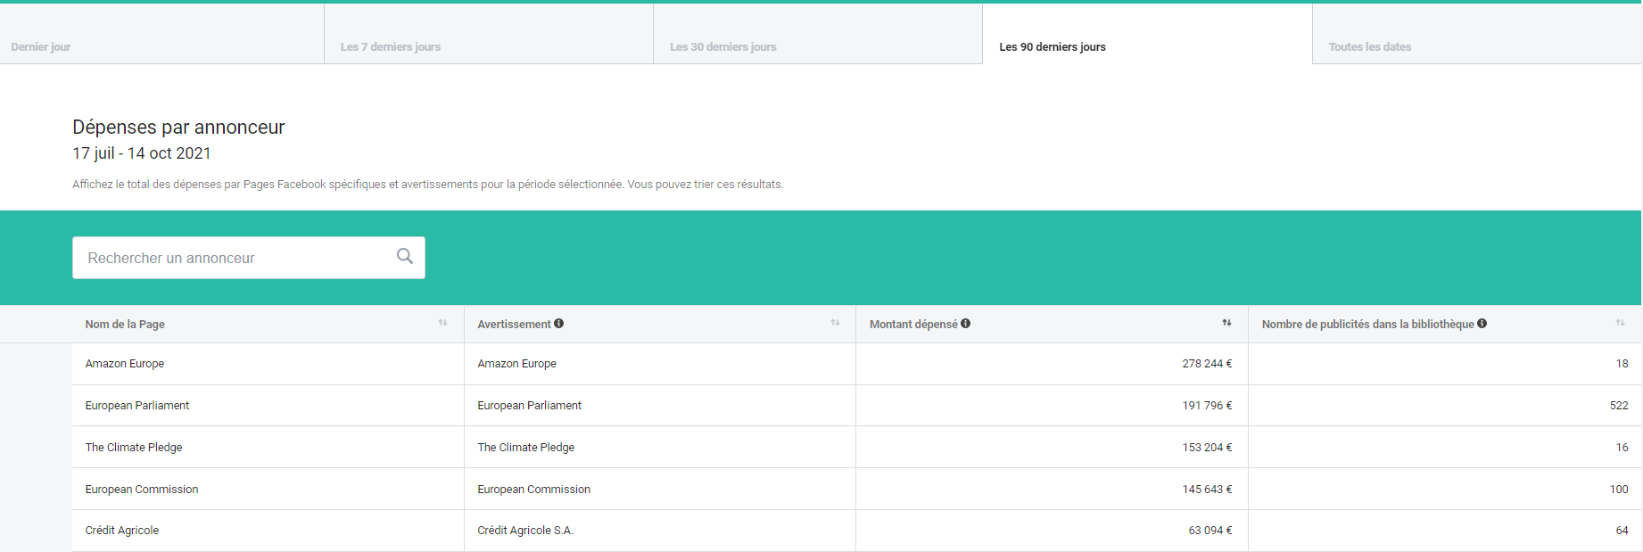Screen dimensions: 1643x552
Task: Switch to Toutes les dates tab
Action: click(1477, 34)
